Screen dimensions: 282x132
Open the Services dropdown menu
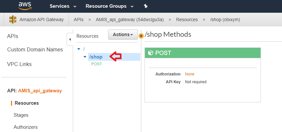coord(63,6)
